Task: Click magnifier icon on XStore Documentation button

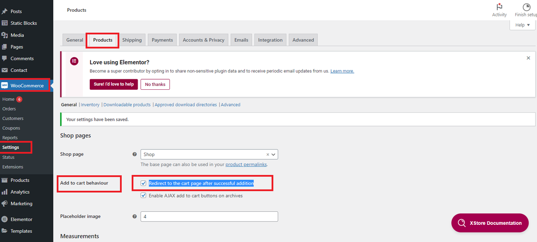Action: (461, 223)
